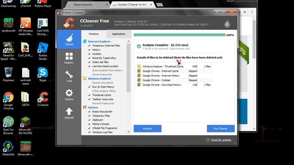294x165 pixels.
Task: Open a new tab in Chrome
Action: pos(159,5)
